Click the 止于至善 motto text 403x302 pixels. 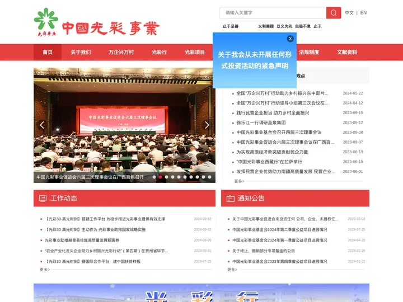(231, 26)
